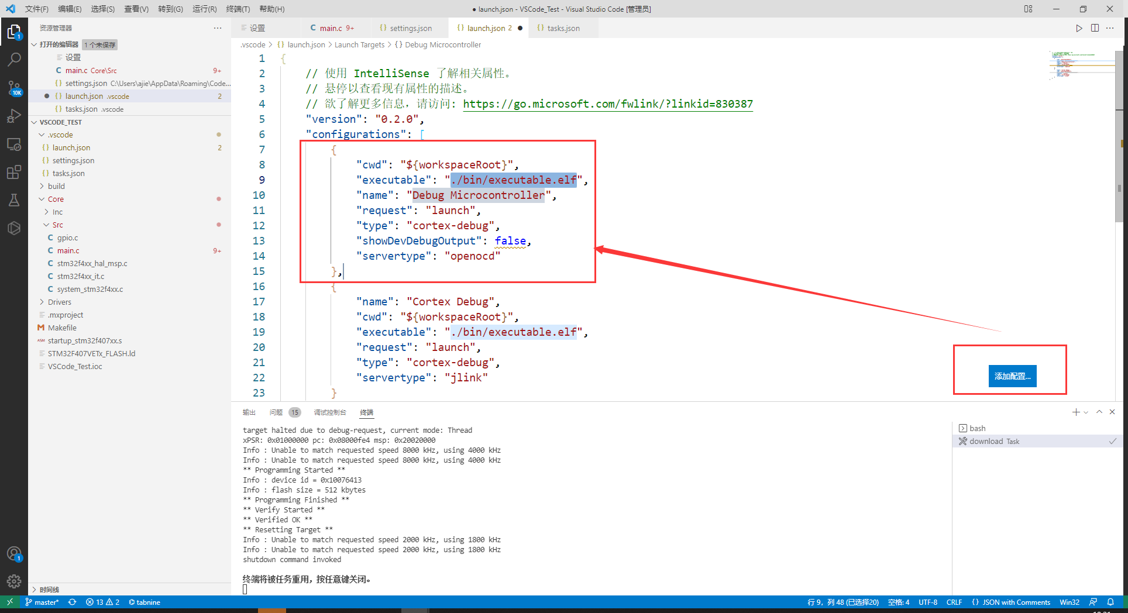Switch to Problems panel tab
1128x613 pixels.
point(285,412)
